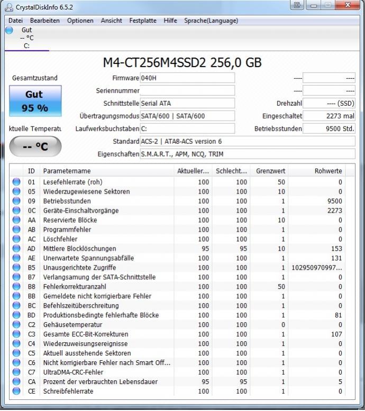Image resolution: width=365 pixels, height=411 pixels.
Task: Click the Grenzwert column header
Action: [269, 171]
